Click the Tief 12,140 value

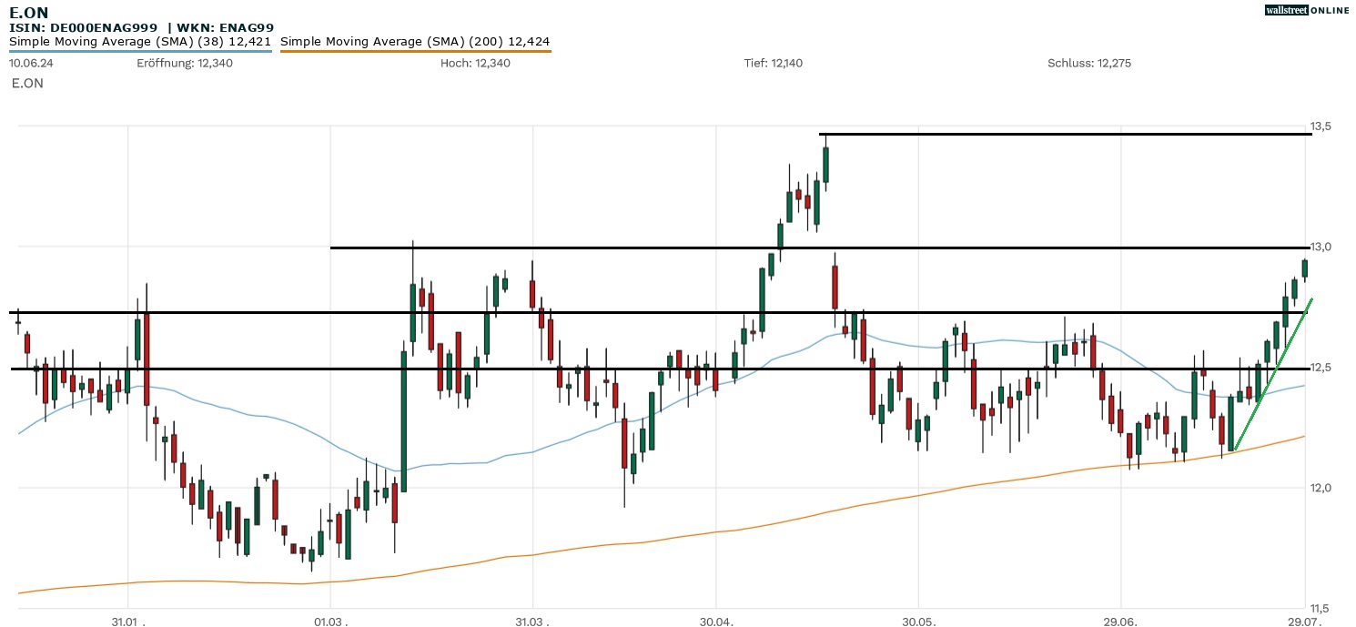point(774,64)
